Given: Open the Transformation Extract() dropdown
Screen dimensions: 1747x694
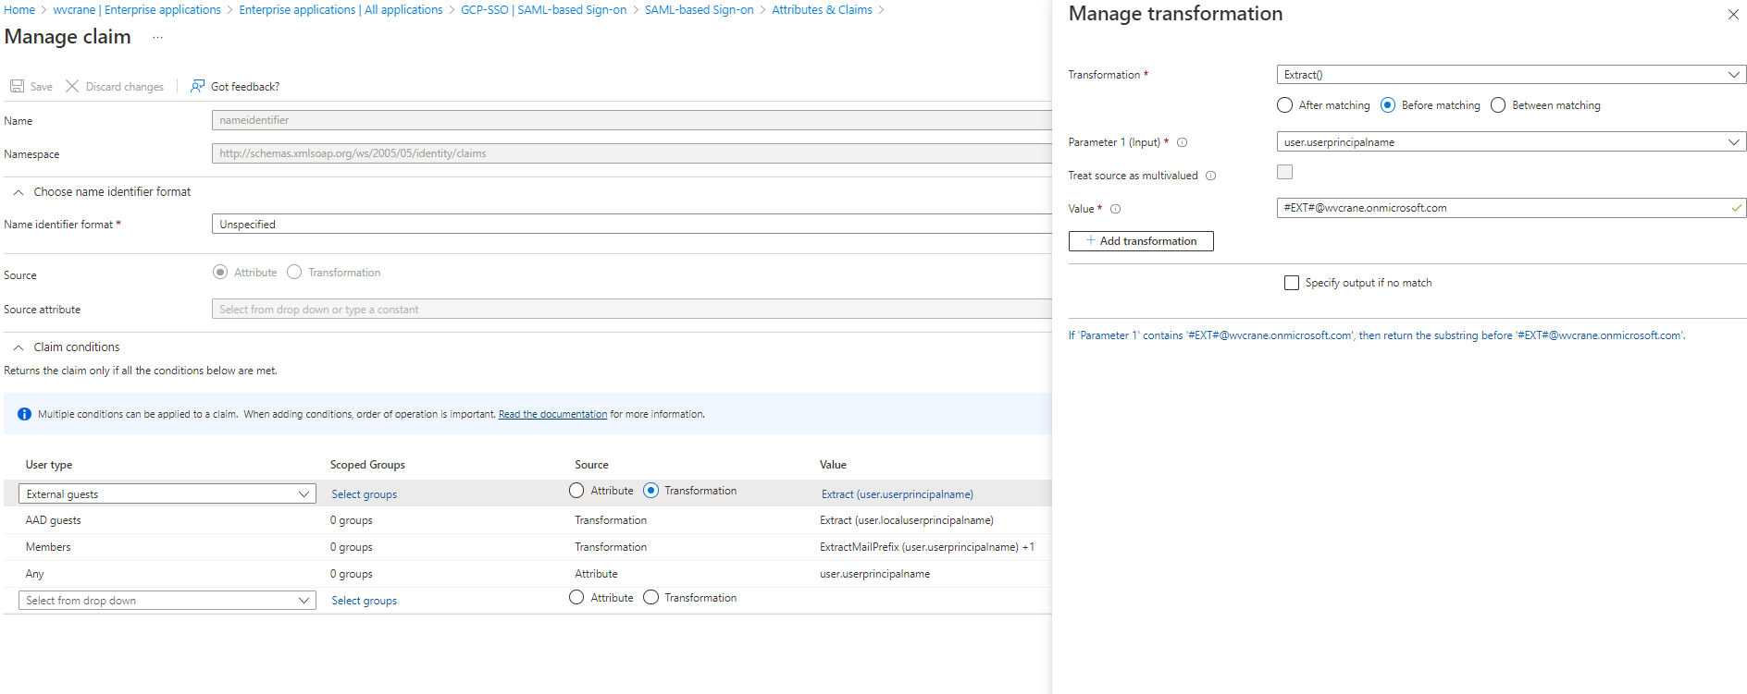Looking at the screenshot, I should (1511, 75).
